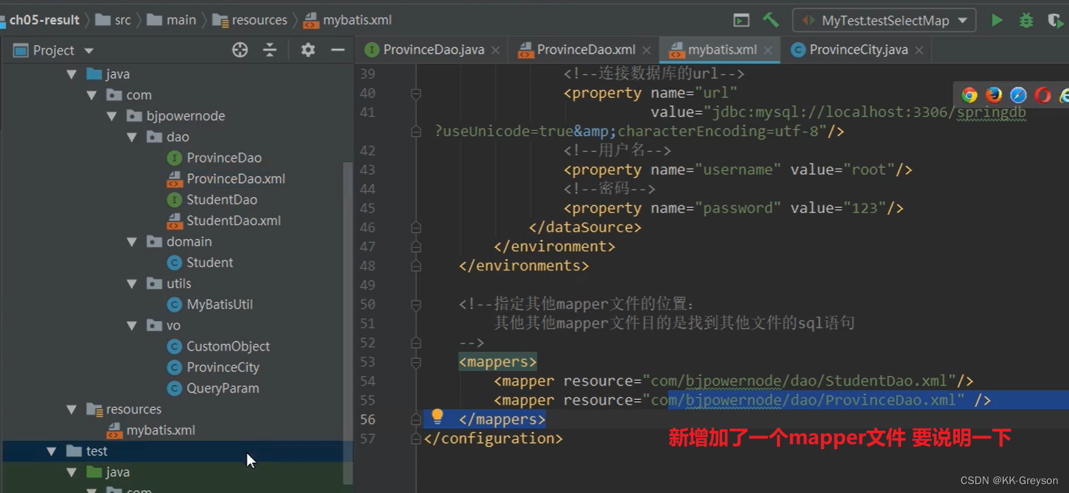Viewport: 1069px width, 493px height.
Task: Open Project panel settings gear
Action: (x=308, y=50)
